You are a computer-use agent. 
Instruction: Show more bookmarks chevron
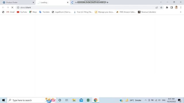[x=181, y=12]
